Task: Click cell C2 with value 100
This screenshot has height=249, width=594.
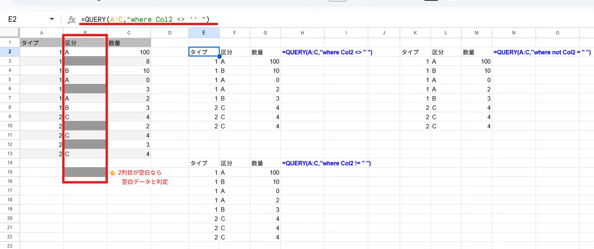Action: click(x=129, y=51)
